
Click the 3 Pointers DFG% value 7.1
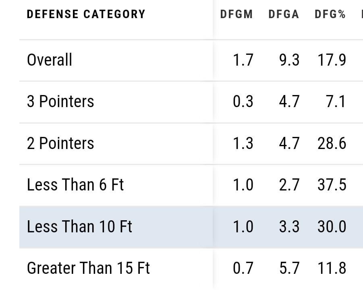pyautogui.click(x=336, y=101)
